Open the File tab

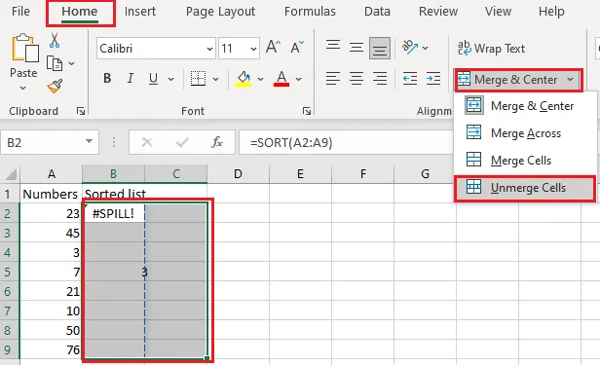click(x=20, y=12)
